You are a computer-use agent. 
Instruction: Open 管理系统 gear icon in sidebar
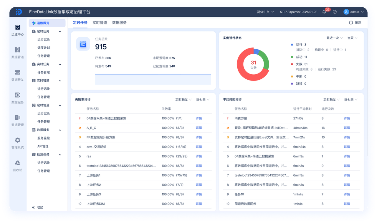18,140
